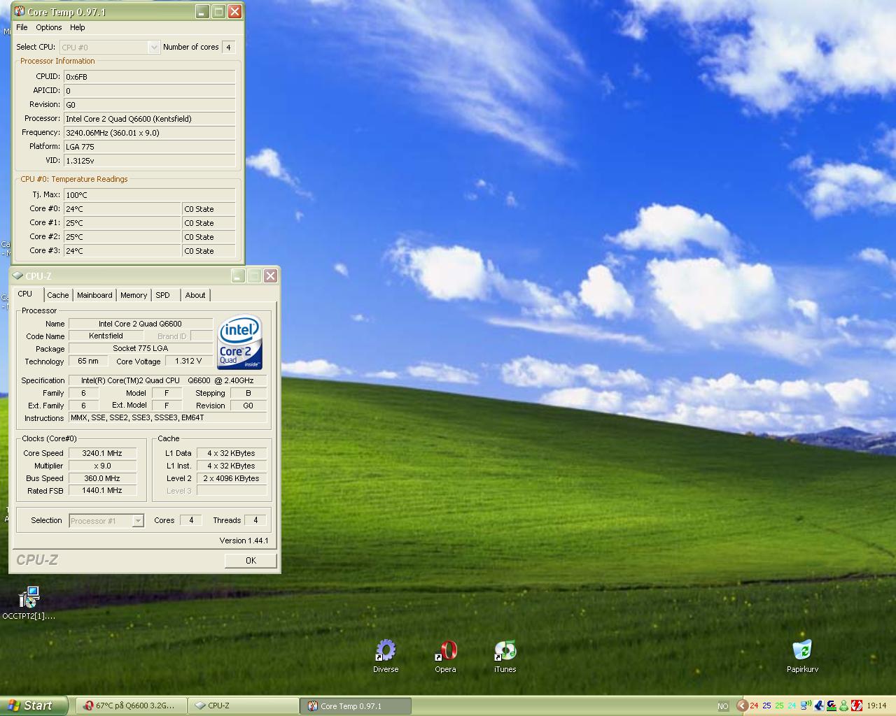The image size is (896, 716).
Task: Click the Core #2 C0 State field
Action: pyautogui.click(x=209, y=236)
